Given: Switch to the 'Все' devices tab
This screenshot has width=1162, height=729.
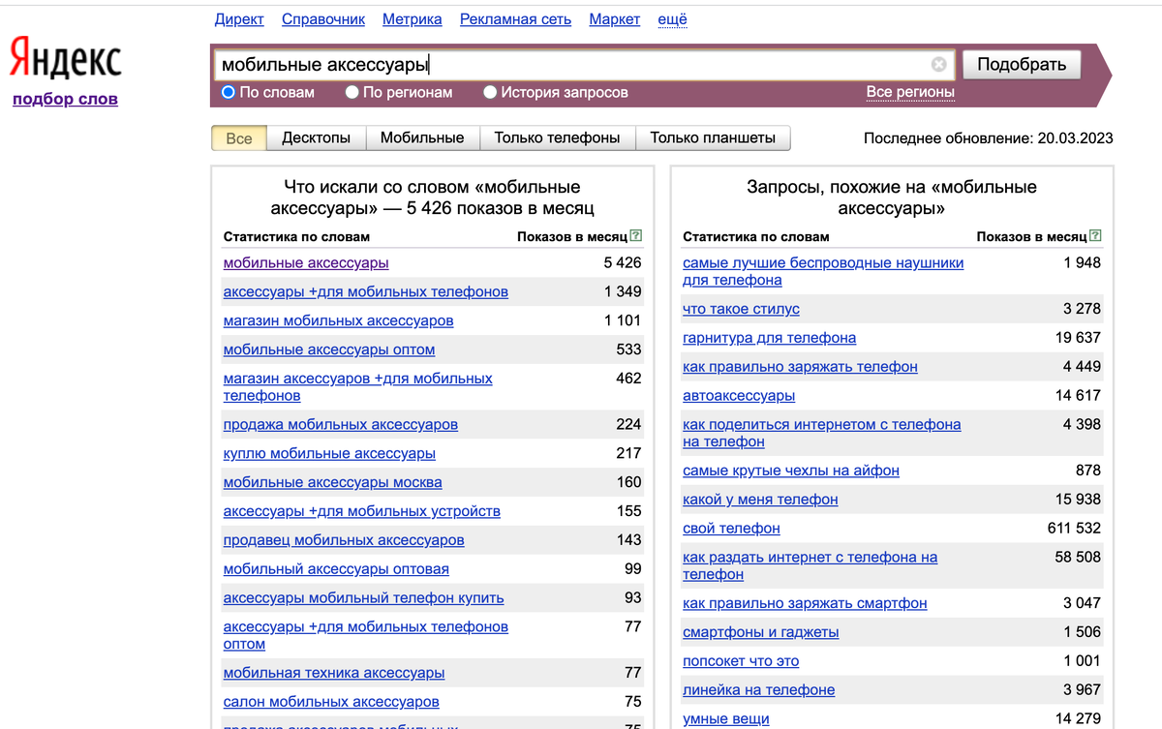Looking at the screenshot, I should coord(239,138).
